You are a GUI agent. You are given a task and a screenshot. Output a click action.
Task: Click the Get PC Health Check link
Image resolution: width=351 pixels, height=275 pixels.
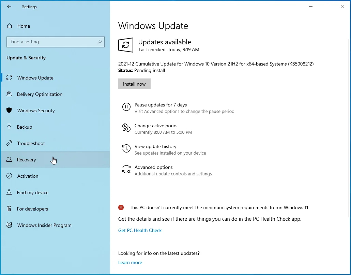[x=140, y=230]
